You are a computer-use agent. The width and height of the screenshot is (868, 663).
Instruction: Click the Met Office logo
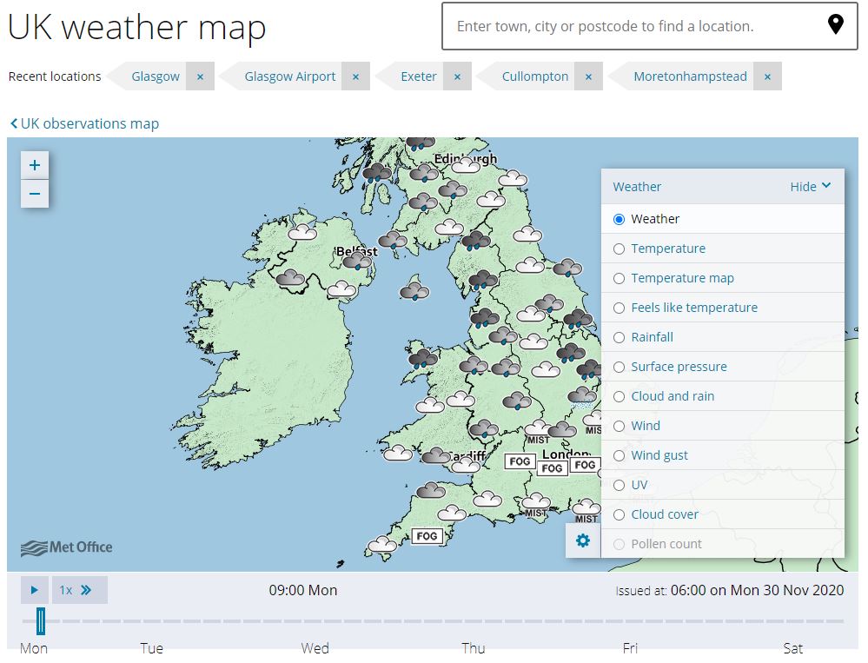[x=65, y=547]
